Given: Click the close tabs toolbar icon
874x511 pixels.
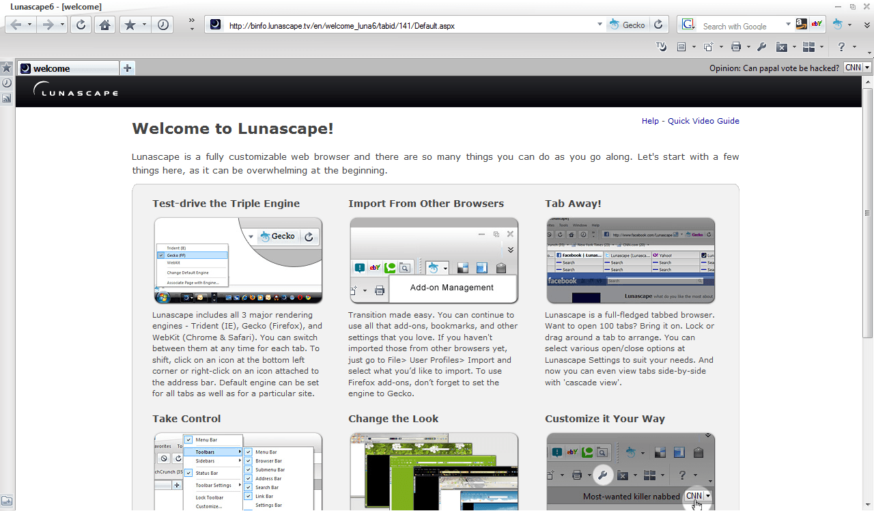Looking at the screenshot, I should (783, 47).
